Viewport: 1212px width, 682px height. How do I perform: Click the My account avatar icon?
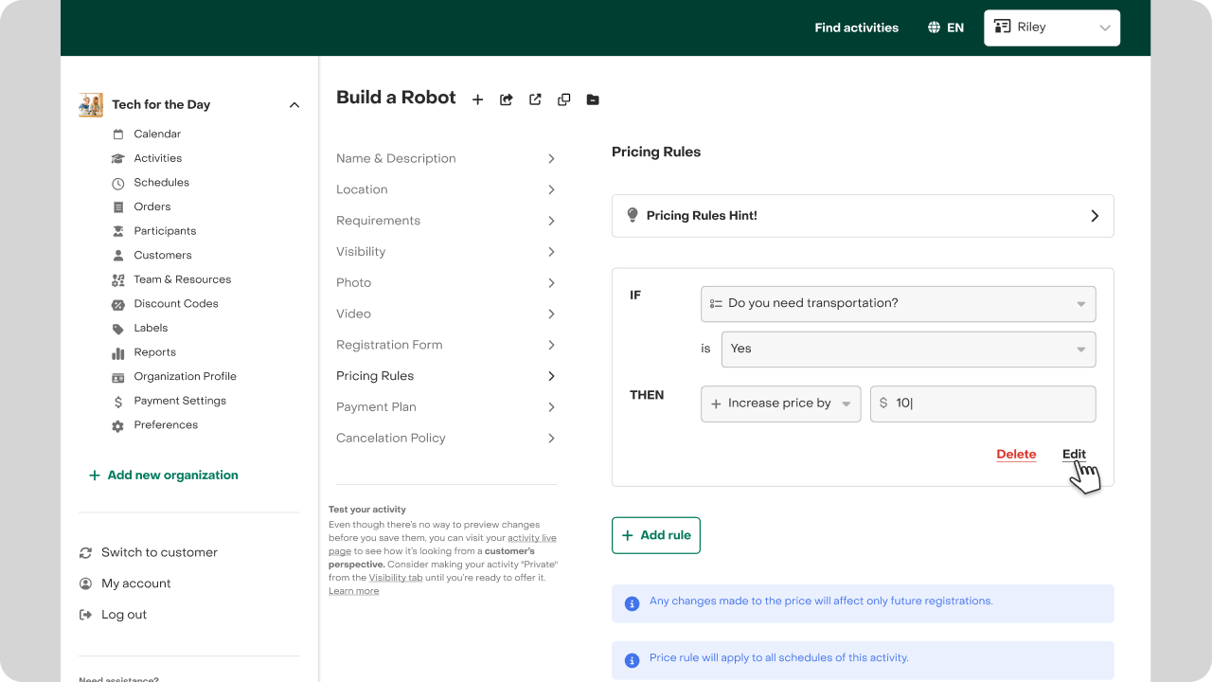(86, 584)
